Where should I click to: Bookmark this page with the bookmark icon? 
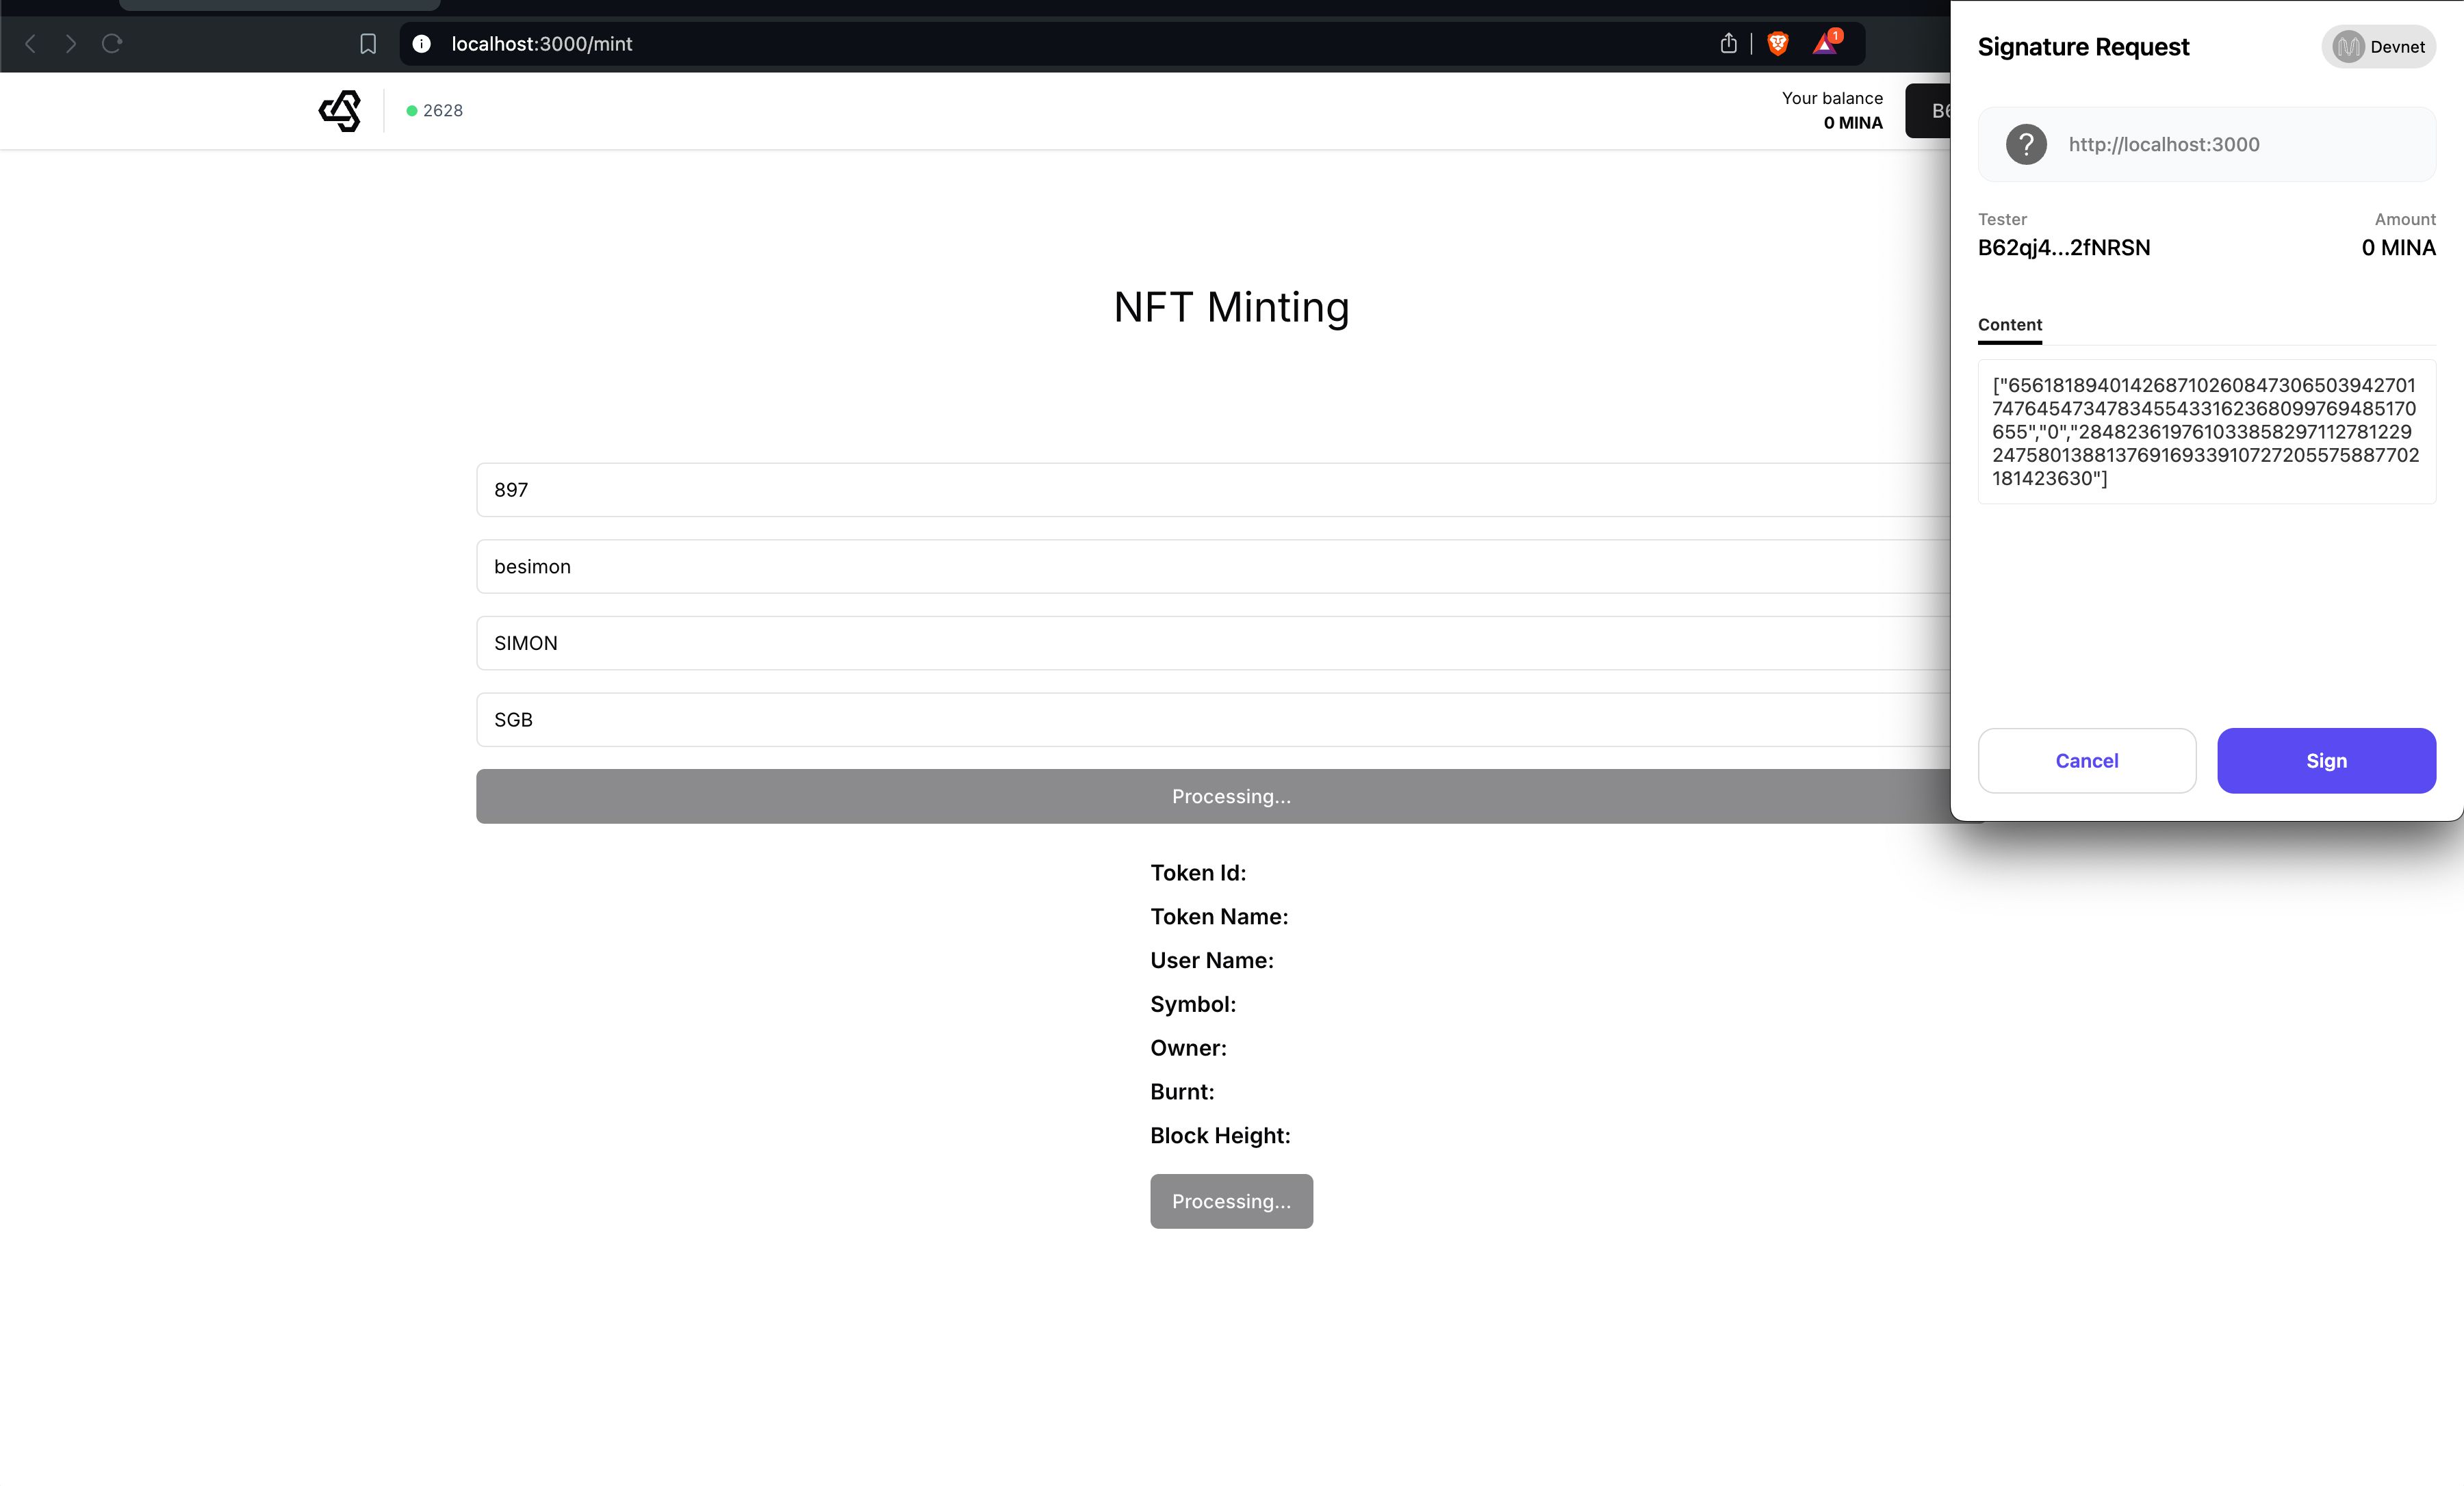368,44
